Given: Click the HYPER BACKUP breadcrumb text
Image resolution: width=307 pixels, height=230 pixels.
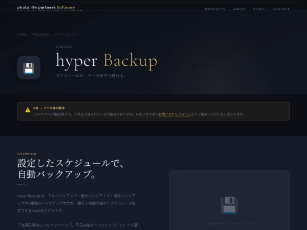Looking at the screenshot, I should point(66,35).
